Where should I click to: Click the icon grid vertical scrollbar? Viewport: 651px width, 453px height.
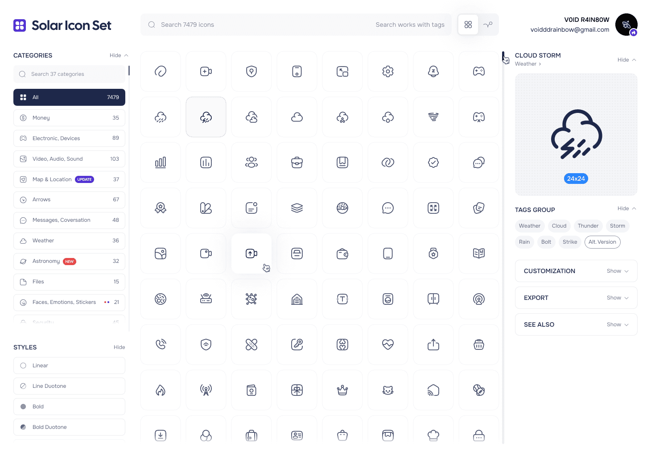point(503,223)
